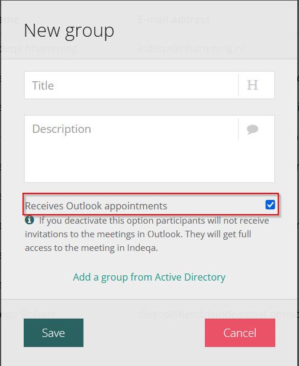Click the H heading icon in Title field
This screenshot has width=299, height=366.
coord(252,85)
